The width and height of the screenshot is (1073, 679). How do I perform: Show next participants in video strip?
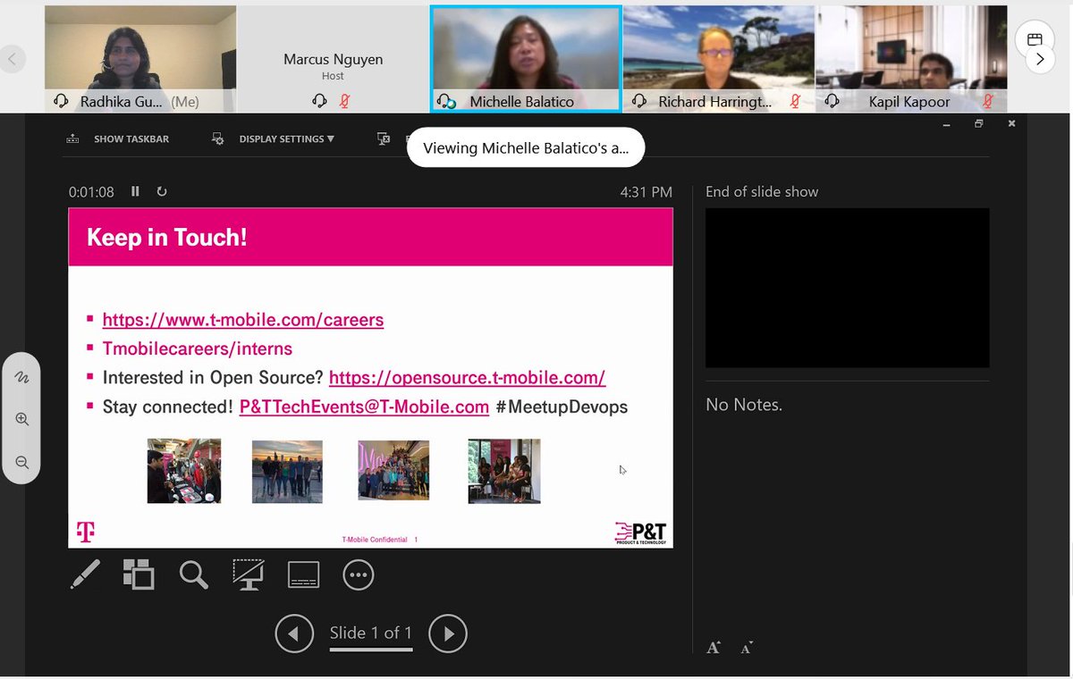[x=1039, y=59]
